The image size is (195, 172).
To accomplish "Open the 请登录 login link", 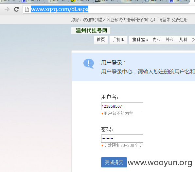I will (164, 20).
